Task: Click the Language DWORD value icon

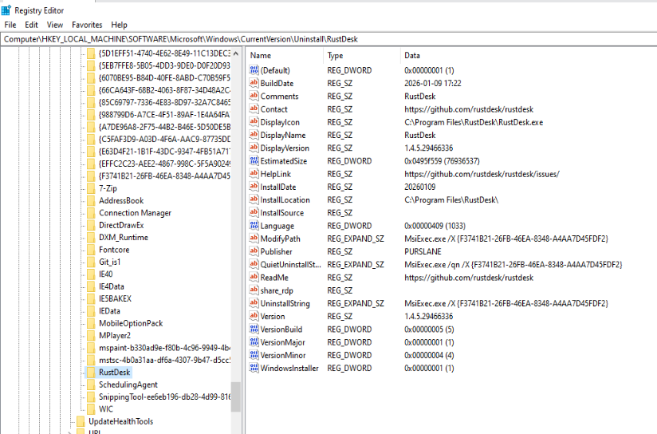Action: pos(254,226)
